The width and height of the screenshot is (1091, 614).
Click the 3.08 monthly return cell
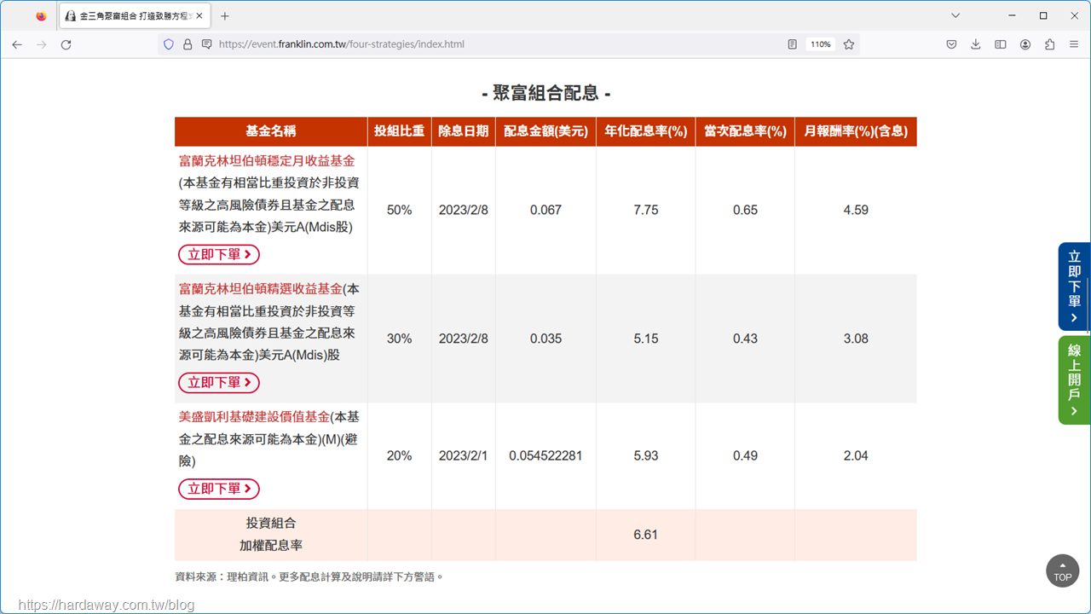856,339
